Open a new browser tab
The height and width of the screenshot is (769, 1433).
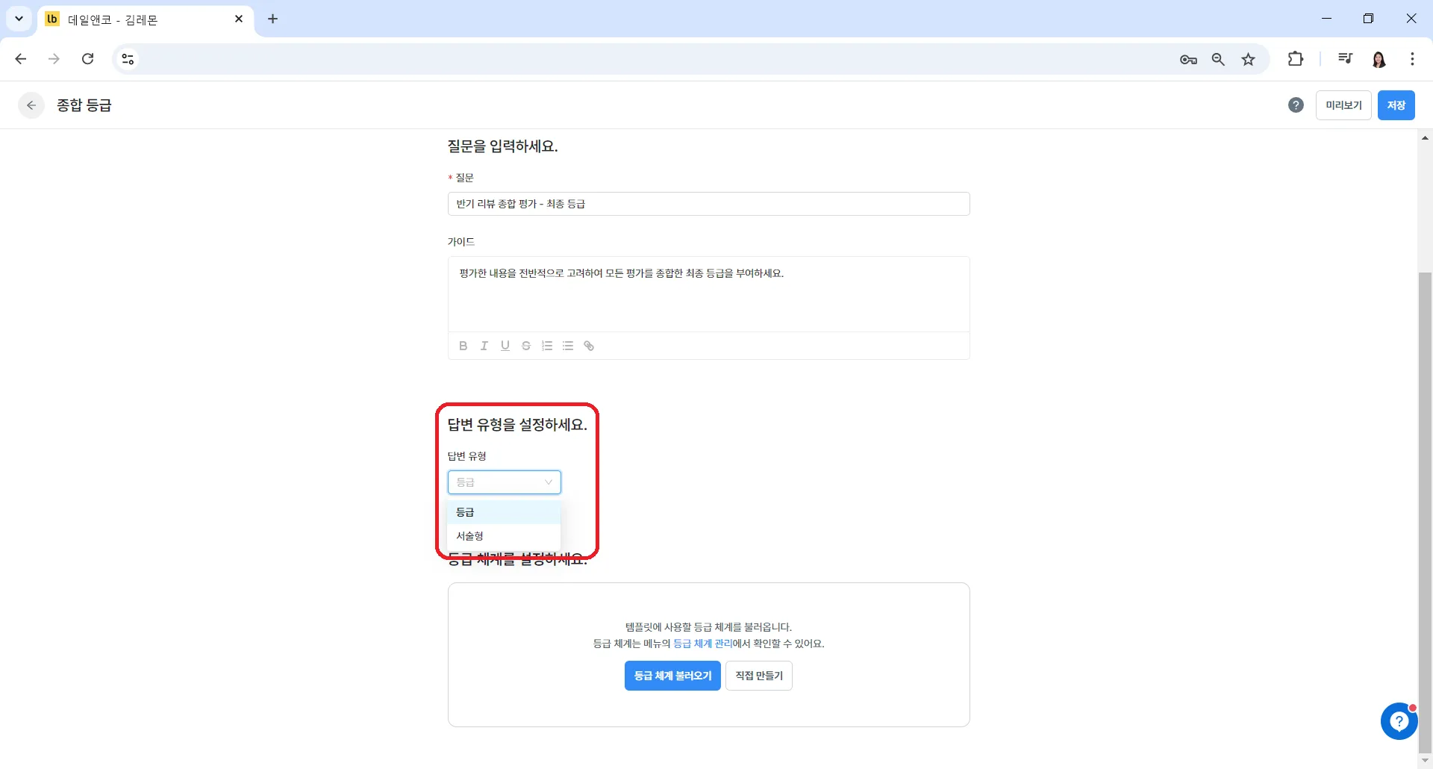coord(273,19)
